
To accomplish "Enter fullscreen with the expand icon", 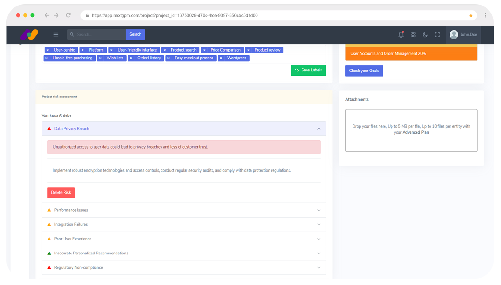I will 437,34.
